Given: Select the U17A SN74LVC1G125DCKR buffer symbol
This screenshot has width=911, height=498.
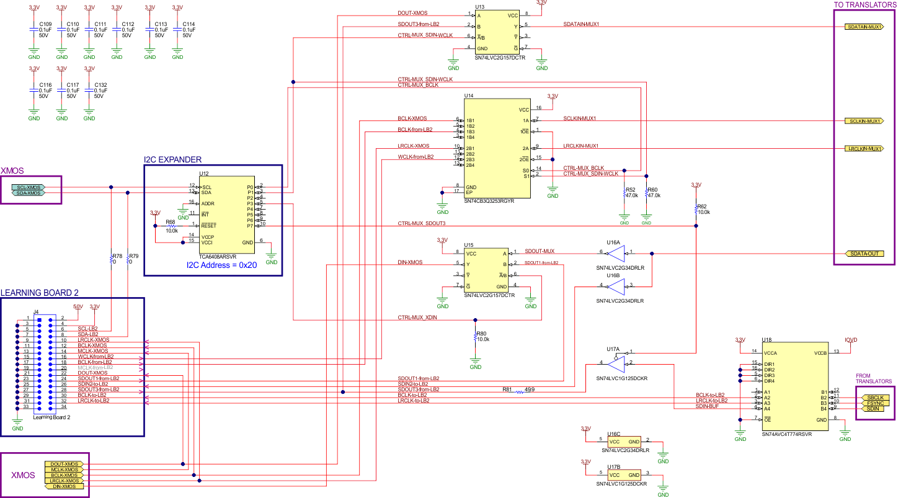Looking at the screenshot, I should point(615,363).
